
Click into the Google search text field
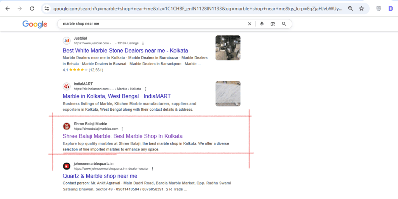click(152, 24)
